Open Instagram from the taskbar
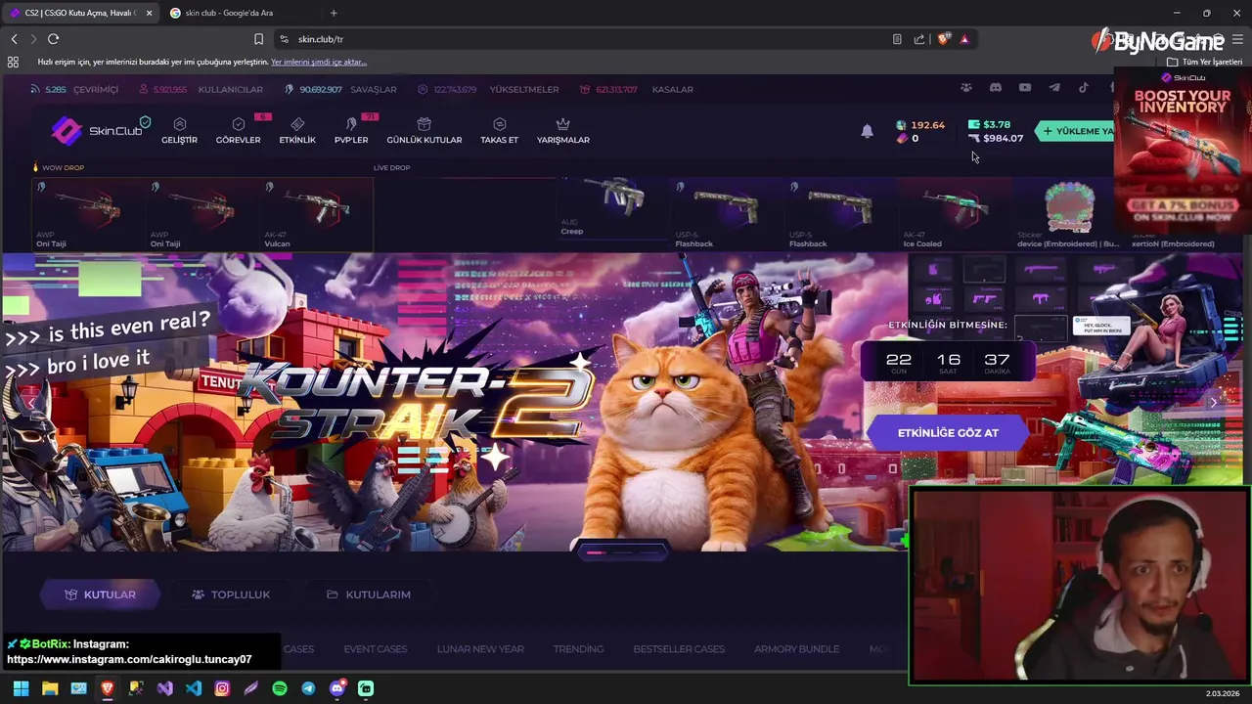This screenshot has width=1252, height=704. [222, 688]
